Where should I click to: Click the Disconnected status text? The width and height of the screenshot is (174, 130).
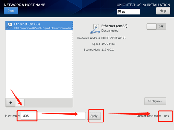click(110, 31)
